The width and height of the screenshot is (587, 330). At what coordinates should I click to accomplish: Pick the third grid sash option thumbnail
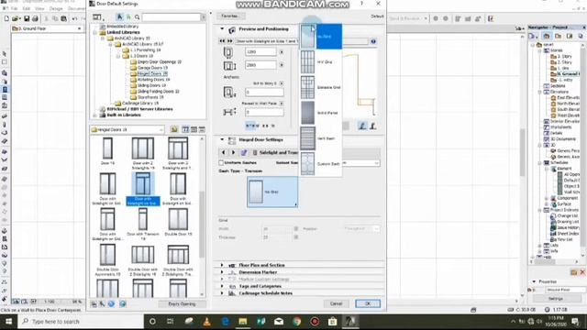(307, 87)
